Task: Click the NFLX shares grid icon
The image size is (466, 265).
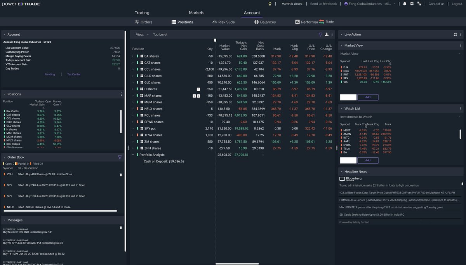Action: click(x=142, y=109)
